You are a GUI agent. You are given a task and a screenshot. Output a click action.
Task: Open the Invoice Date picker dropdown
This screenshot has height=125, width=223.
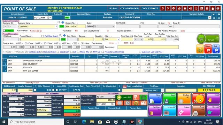coord(49,18)
